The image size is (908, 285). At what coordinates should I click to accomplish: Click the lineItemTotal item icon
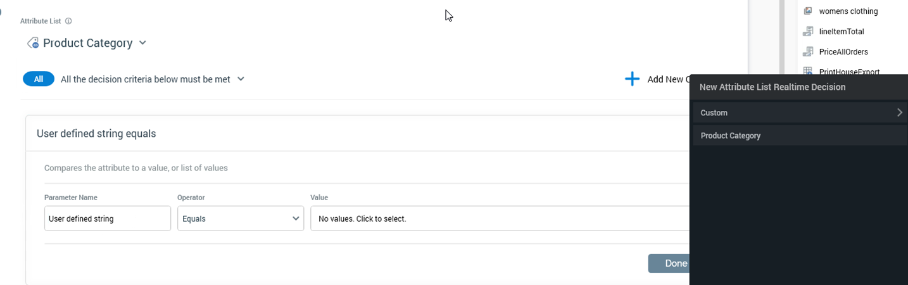pyautogui.click(x=808, y=31)
